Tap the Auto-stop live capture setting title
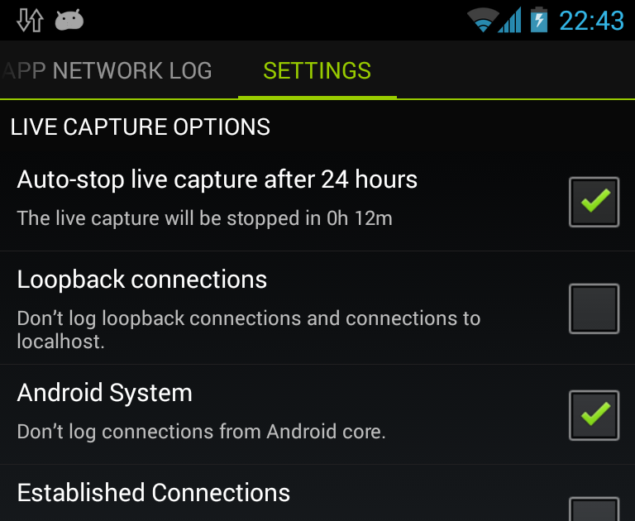 point(217,179)
